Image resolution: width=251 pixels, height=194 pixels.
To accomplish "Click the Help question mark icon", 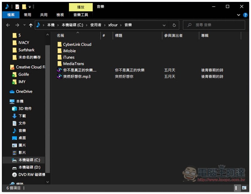I will click(245, 15).
